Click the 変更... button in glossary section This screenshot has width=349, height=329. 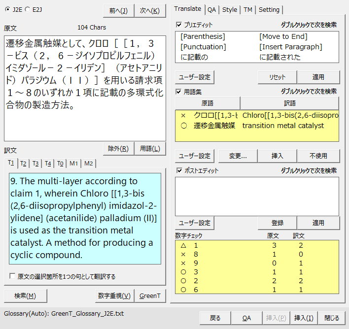tap(238, 156)
